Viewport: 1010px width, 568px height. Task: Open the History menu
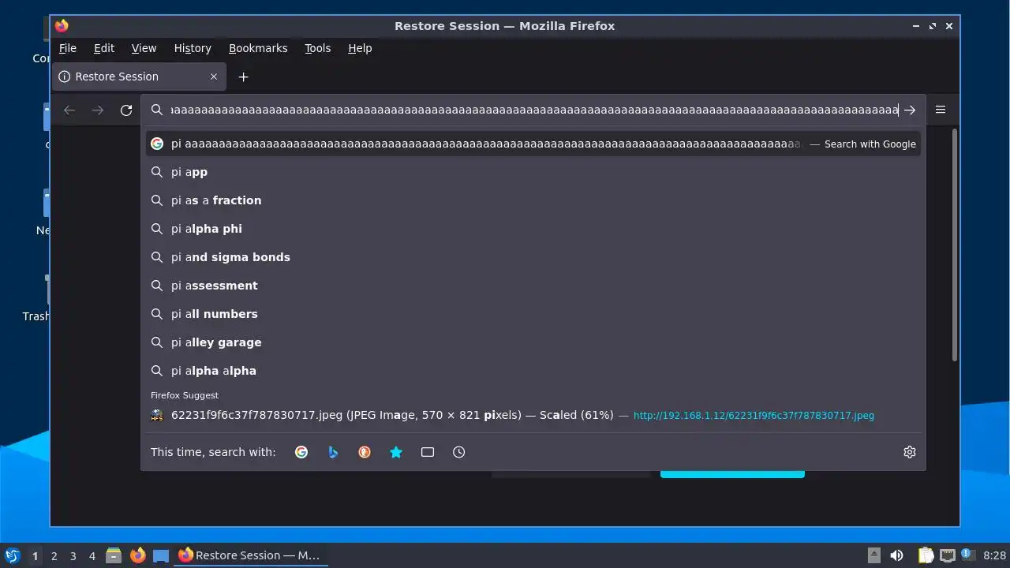coord(193,48)
